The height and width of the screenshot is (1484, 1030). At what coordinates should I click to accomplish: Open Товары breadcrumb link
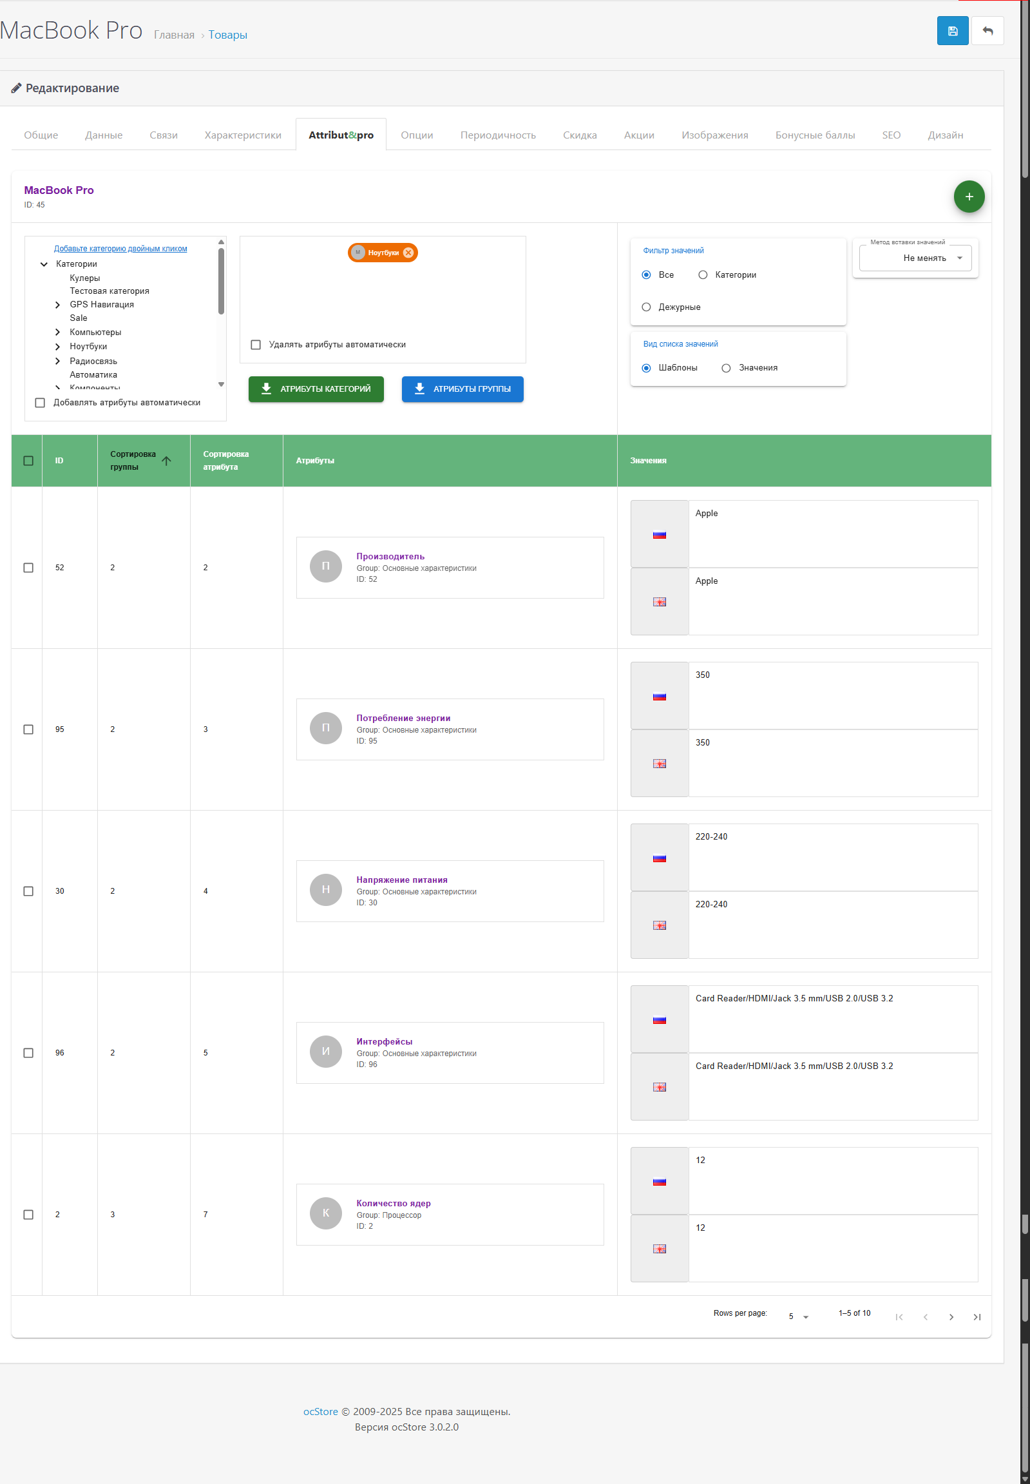pyautogui.click(x=227, y=35)
